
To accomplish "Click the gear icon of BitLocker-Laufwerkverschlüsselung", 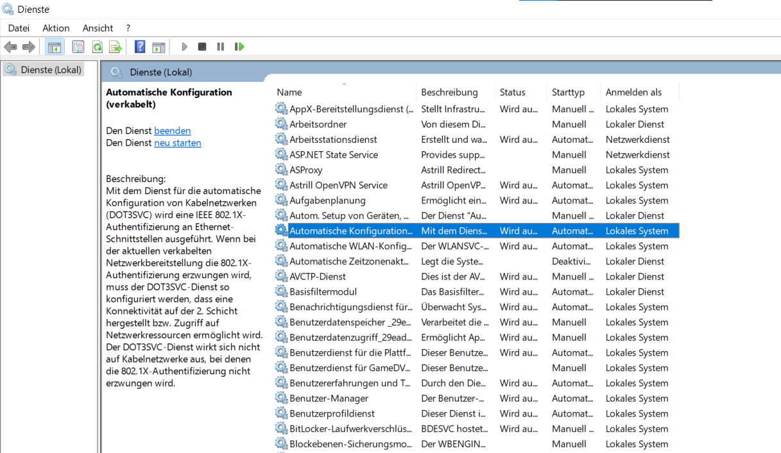I will [281, 429].
